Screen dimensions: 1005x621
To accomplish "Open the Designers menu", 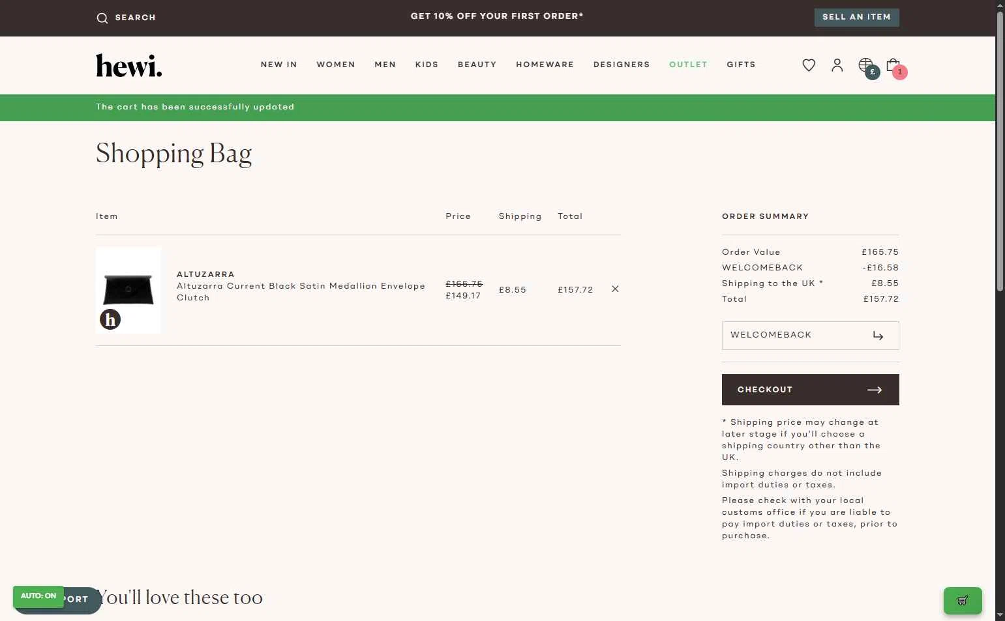I will tap(622, 65).
